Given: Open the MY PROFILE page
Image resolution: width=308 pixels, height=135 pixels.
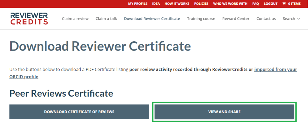Looking at the screenshot, I should (x=138, y=4).
